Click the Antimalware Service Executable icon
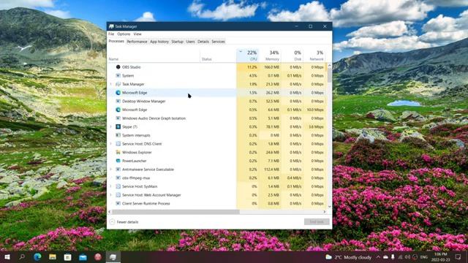This screenshot has height=263, width=468. (118, 169)
